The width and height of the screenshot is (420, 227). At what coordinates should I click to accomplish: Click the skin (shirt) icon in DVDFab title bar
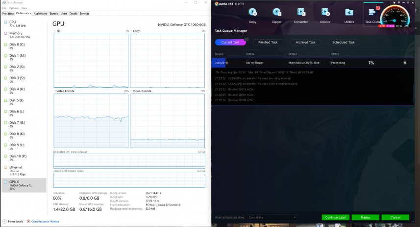[x=394, y=2]
